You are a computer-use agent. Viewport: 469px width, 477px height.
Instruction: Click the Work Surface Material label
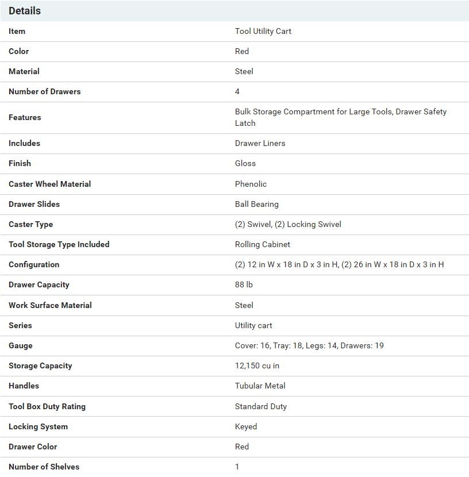(x=50, y=305)
